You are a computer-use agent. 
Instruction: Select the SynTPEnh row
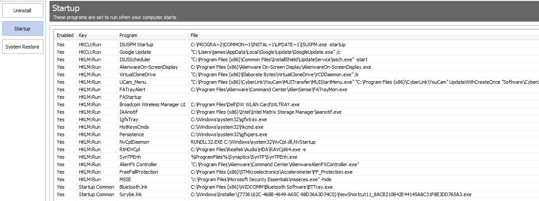point(297,157)
